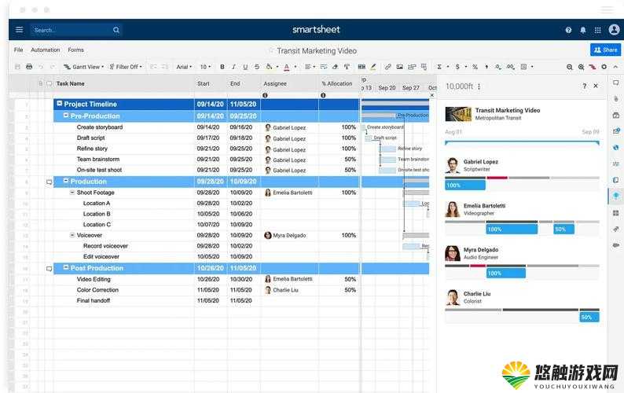Screen dimensions: 624x393
Task: Open the Filter Off dropdown
Action: point(126,67)
